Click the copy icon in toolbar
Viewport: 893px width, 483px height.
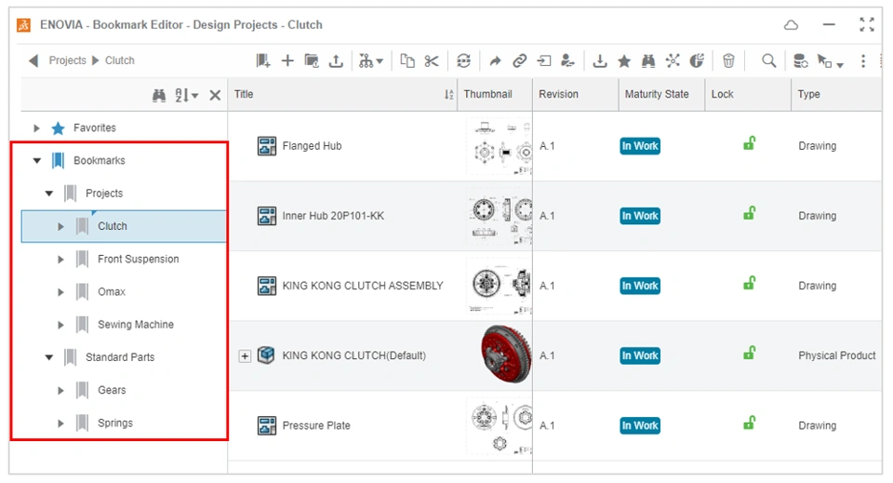pyautogui.click(x=407, y=60)
